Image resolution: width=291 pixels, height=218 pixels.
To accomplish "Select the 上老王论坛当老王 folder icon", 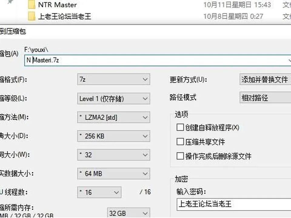I will click(32, 16).
